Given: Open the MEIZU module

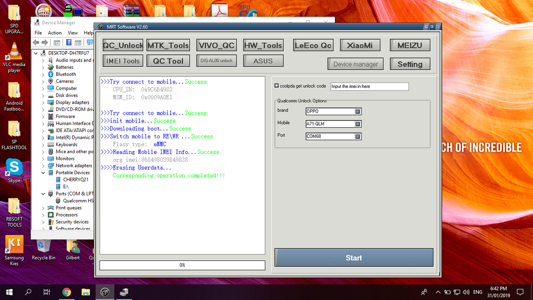Looking at the screenshot, I should pos(410,45).
